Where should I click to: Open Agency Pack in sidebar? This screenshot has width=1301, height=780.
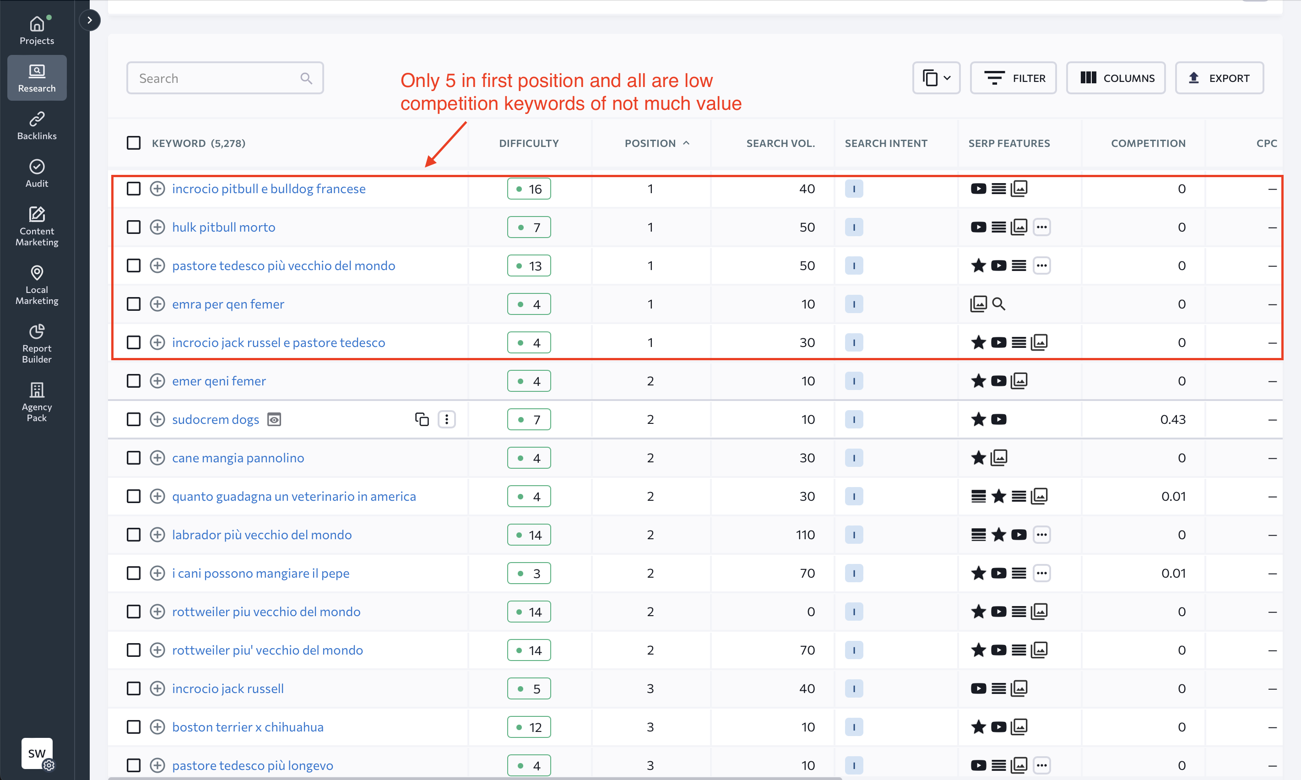coord(37,403)
